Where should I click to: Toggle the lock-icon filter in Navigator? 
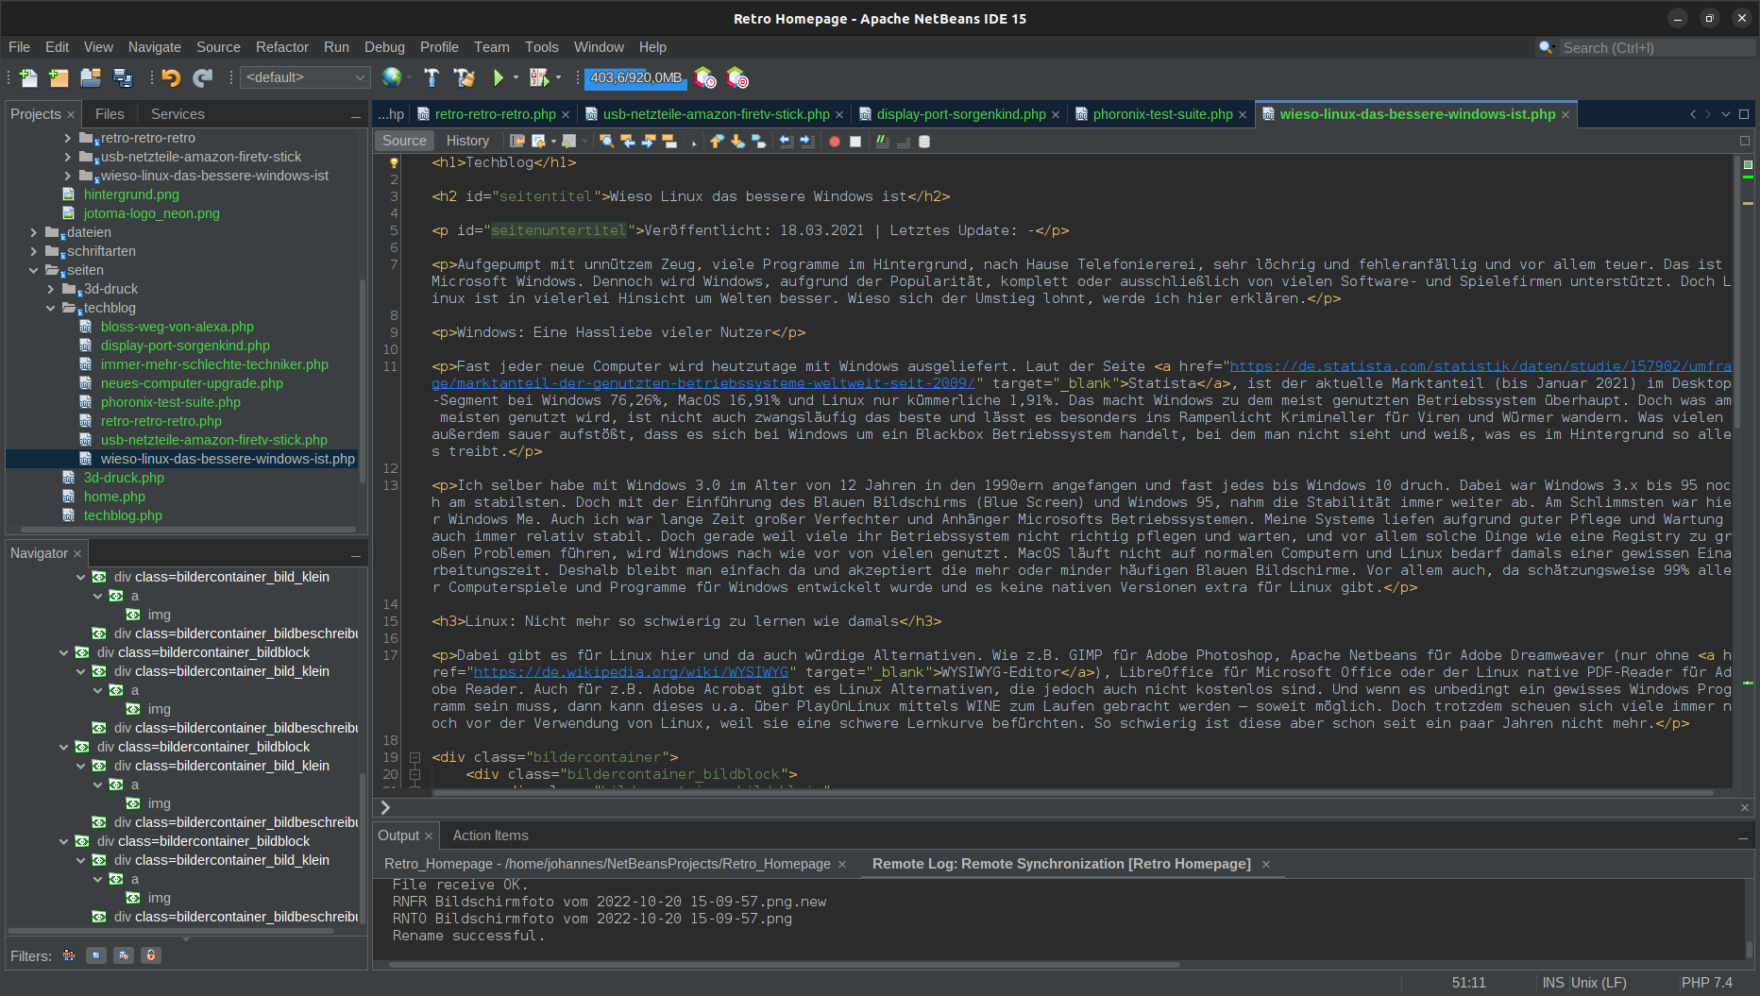pos(150,955)
